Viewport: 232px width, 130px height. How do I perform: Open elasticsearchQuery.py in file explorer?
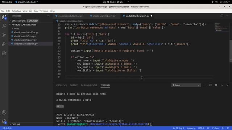pos(25,40)
